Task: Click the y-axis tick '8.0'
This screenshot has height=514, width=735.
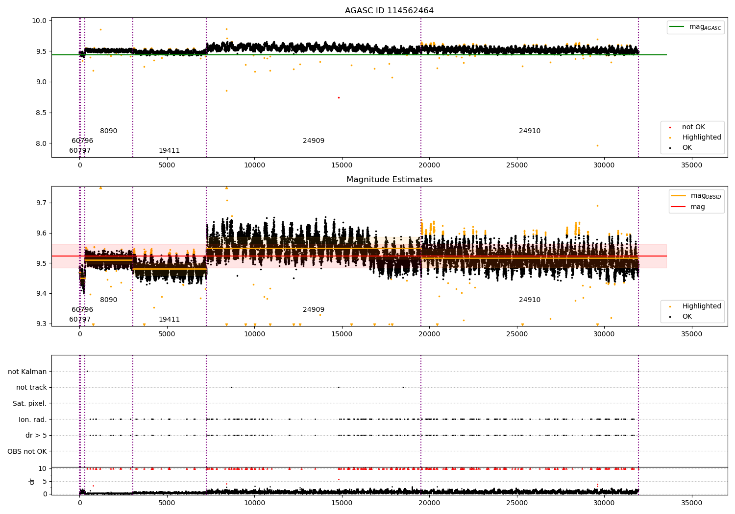Action: click(x=41, y=143)
